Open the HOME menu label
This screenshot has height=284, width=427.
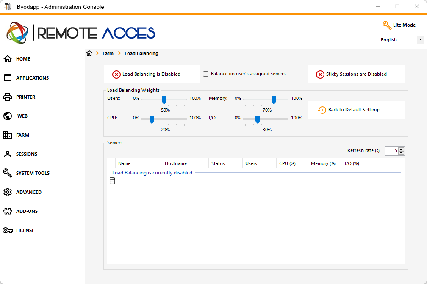[23, 59]
